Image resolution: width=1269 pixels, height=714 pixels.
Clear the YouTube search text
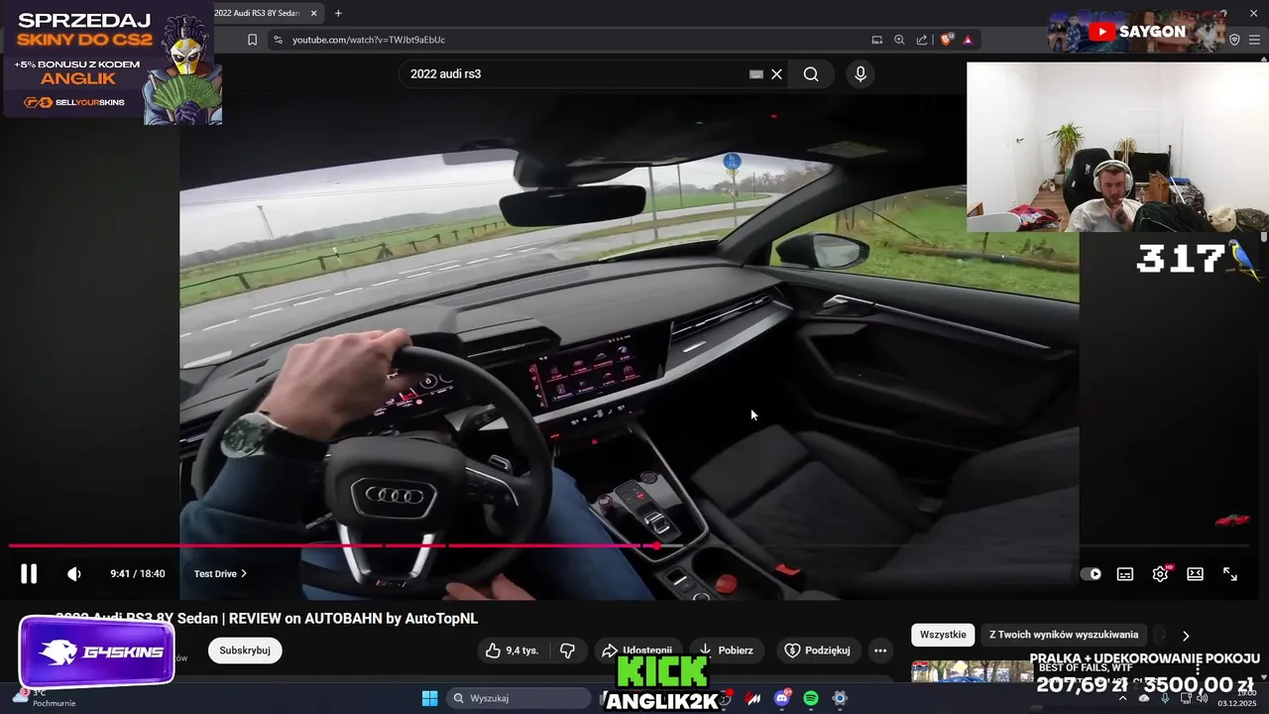click(777, 74)
